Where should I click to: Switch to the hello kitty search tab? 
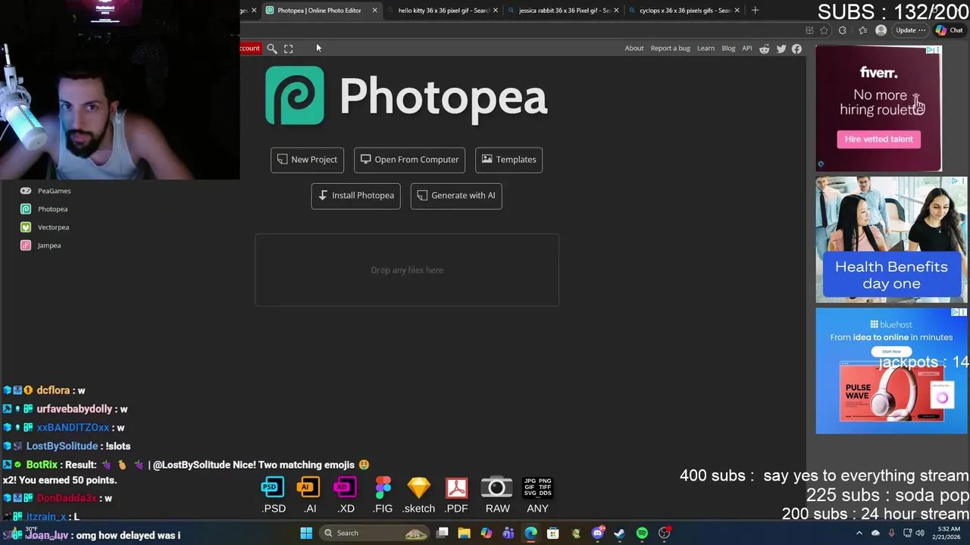point(443,11)
